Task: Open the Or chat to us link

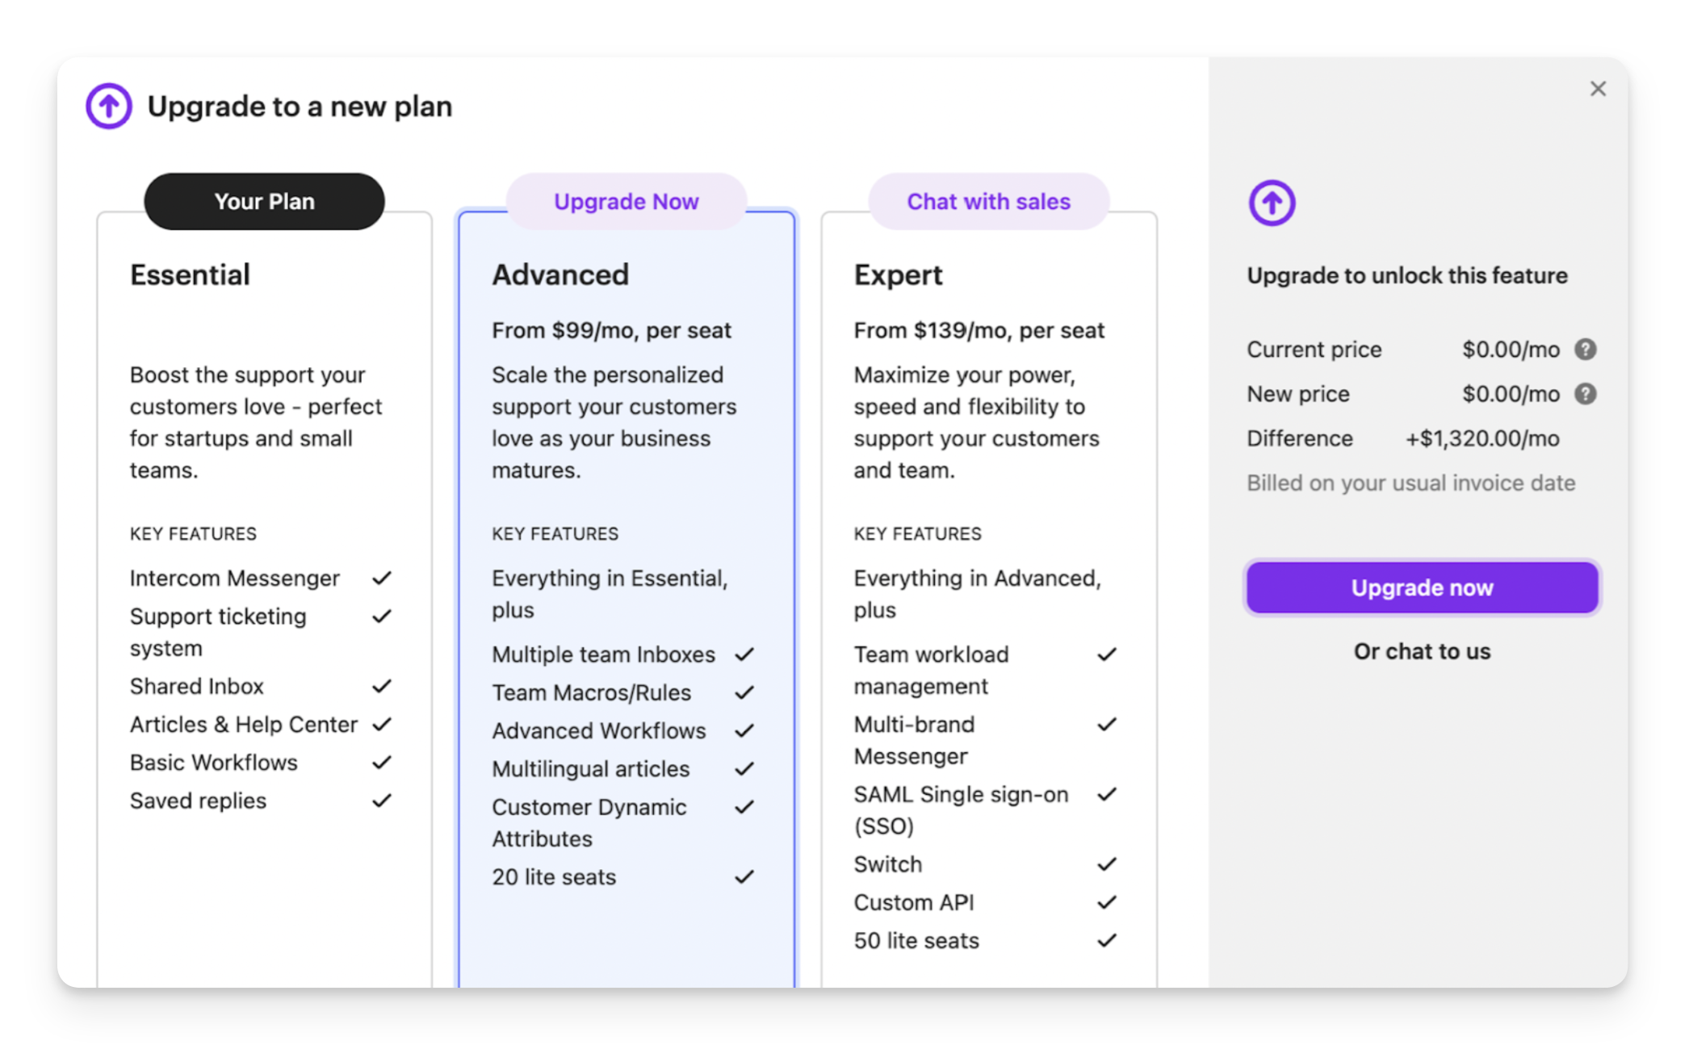Action: coord(1422,651)
